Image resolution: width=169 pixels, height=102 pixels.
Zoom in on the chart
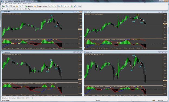(59, 6)
